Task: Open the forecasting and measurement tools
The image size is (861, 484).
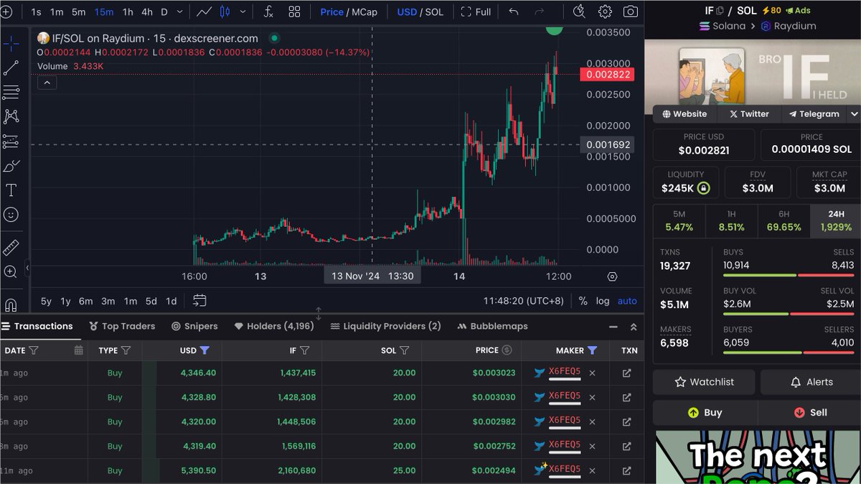Action: coord(11,141)
